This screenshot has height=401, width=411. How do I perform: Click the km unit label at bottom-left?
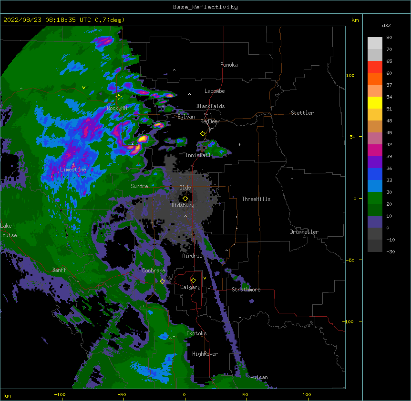(x=7, y=396)
